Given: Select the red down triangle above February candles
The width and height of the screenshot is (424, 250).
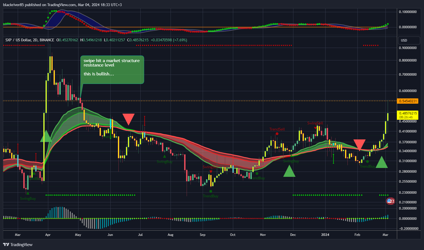Looking at the screenshot, I should tap(359, 145).
